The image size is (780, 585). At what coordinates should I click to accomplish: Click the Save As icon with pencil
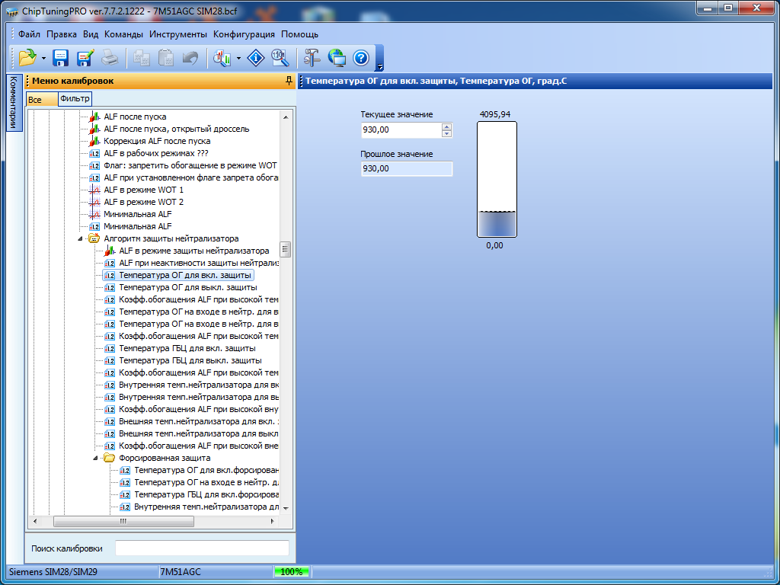click(x=85, y=57)
